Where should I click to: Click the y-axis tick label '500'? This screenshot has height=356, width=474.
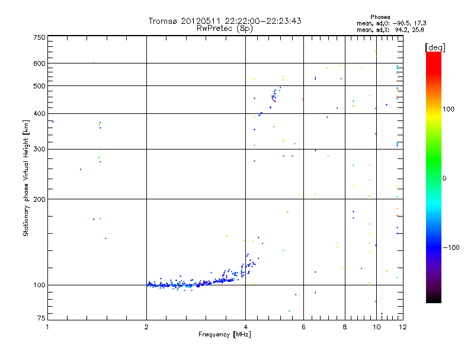click(39, 86)
